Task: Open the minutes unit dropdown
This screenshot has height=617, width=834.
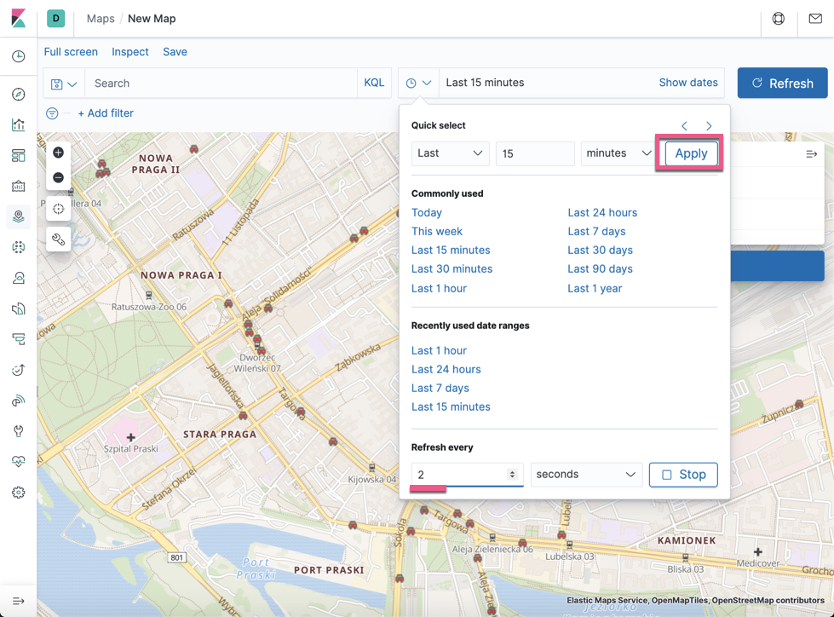Action: pos(619,153)
